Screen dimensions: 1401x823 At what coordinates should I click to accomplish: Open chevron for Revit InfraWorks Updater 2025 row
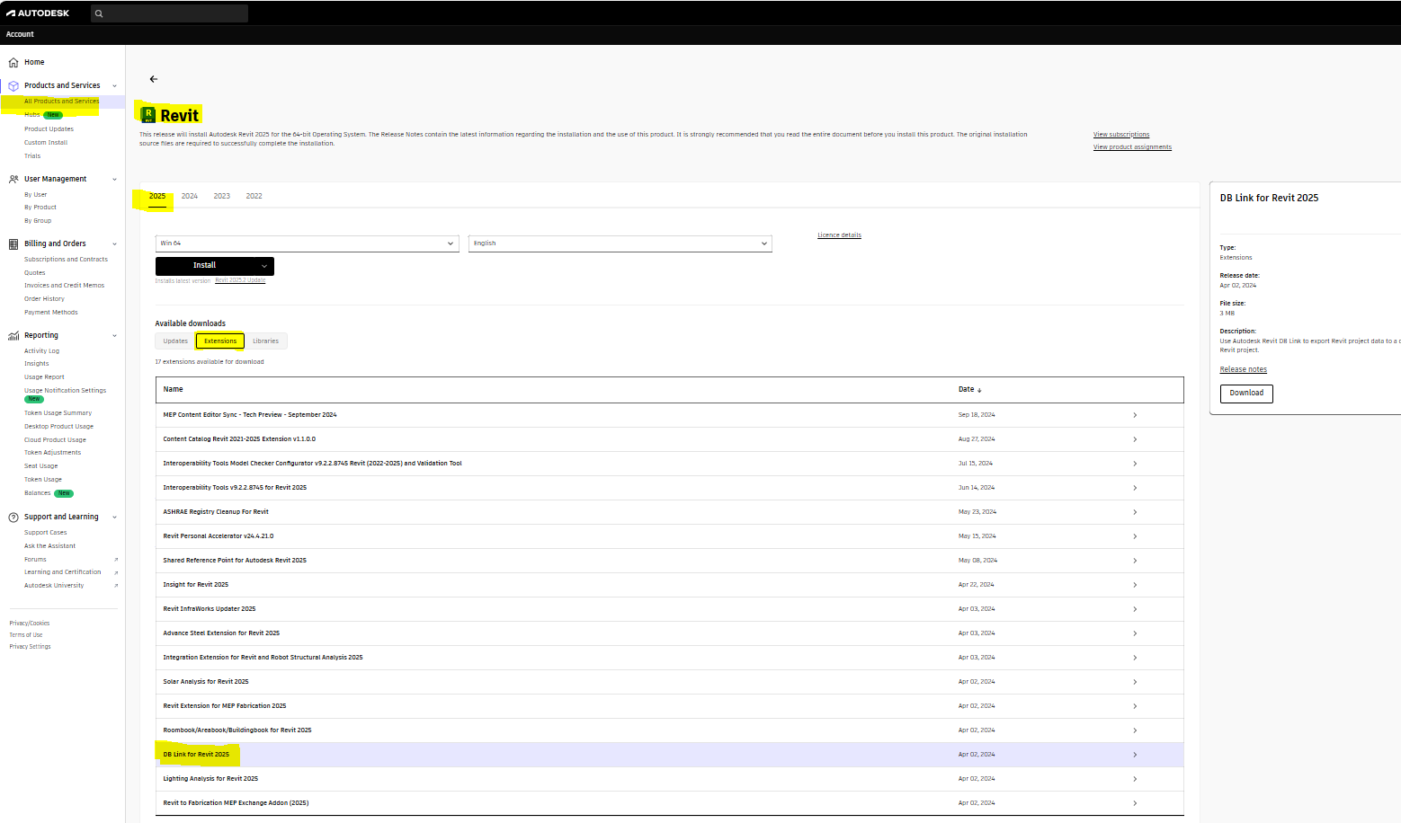(x=1135, y=609)
